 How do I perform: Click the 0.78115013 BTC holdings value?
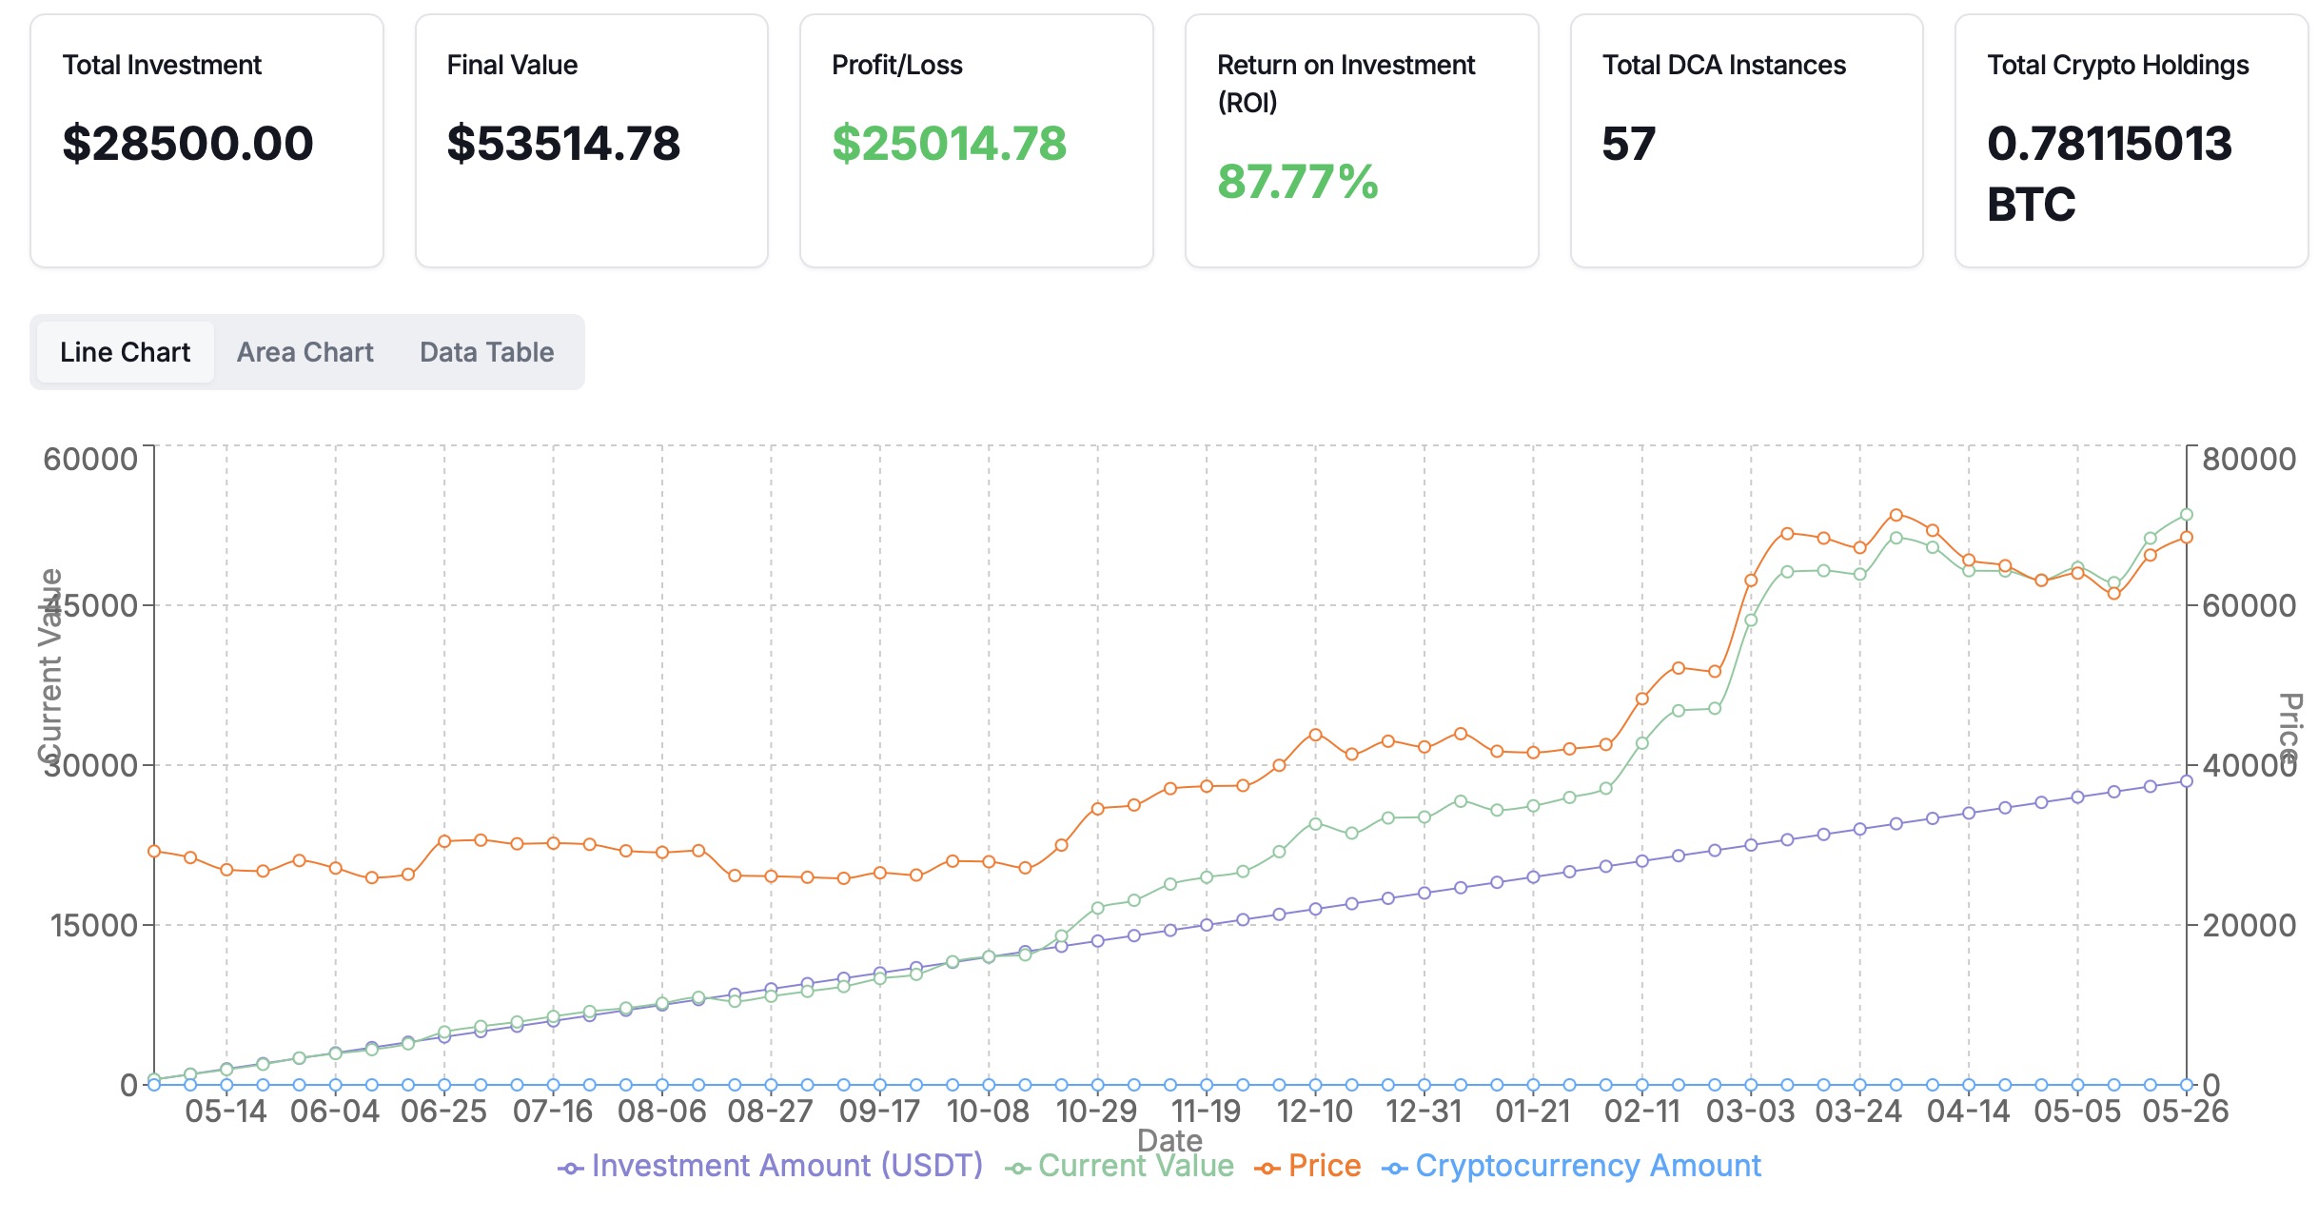click(2109, 173)
